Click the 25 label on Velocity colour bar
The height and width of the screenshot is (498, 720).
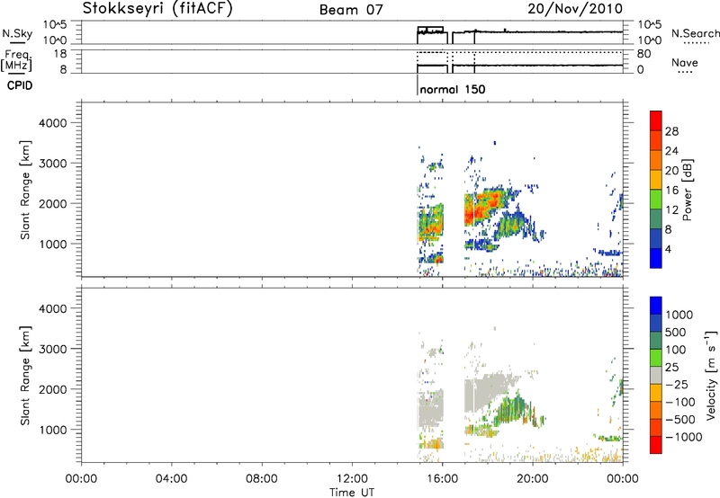click(671, 368)
